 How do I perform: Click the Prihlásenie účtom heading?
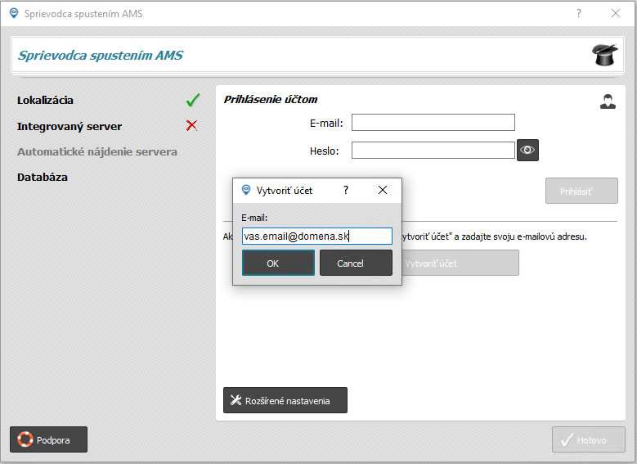tap(271, 100)
